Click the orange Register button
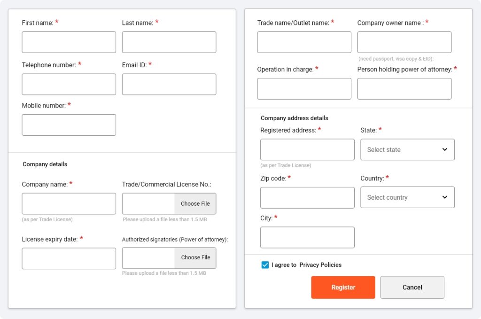The height and width of the screenshot is (319, 481). 343,287
